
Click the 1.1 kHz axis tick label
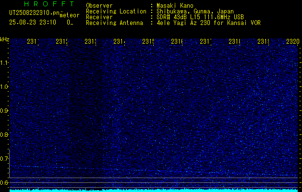[x=4, y=63]
